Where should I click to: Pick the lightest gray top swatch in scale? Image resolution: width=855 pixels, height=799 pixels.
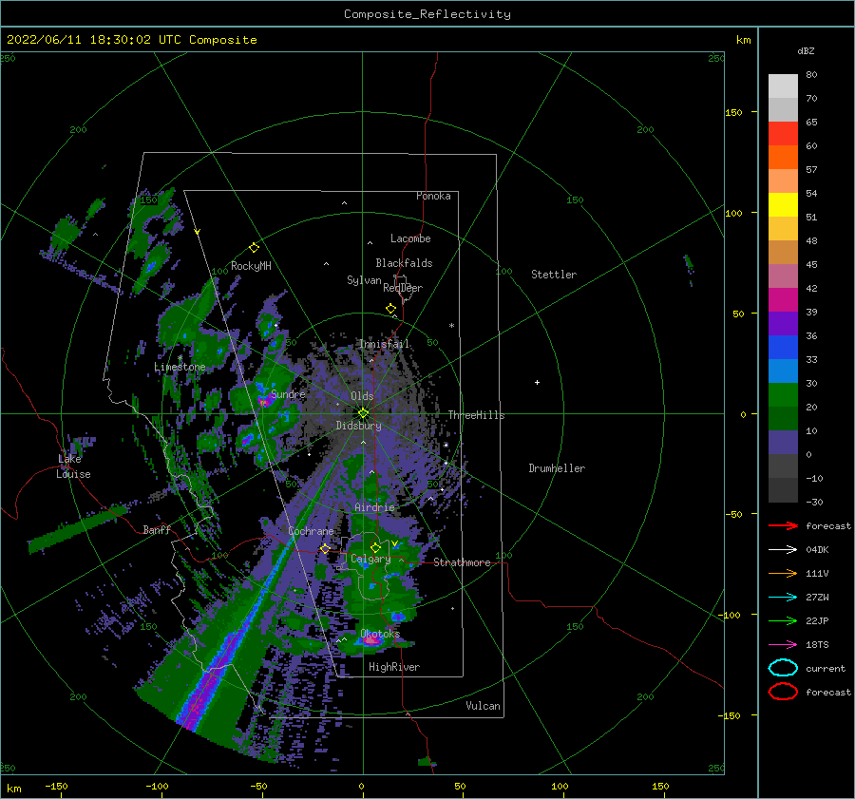(x=783, y=86)
